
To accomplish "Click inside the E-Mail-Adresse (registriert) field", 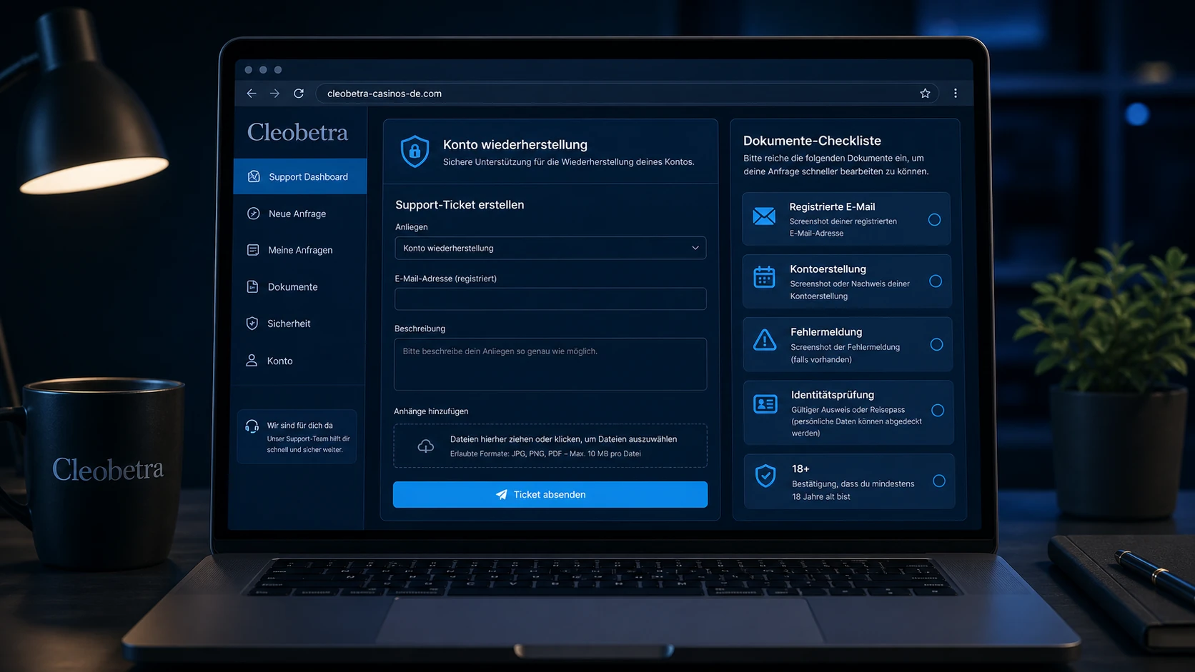I will (x=550, y=299).
